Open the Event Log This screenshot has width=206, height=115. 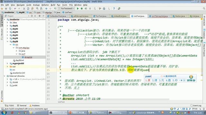(196, 105)
